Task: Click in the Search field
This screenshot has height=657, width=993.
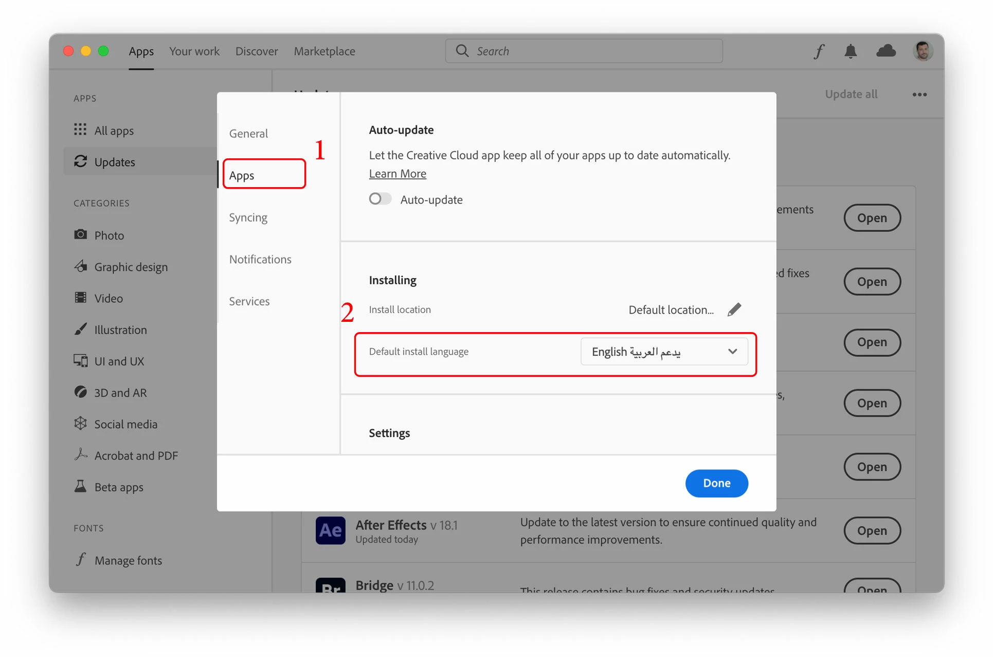Action: click(591, 51)
